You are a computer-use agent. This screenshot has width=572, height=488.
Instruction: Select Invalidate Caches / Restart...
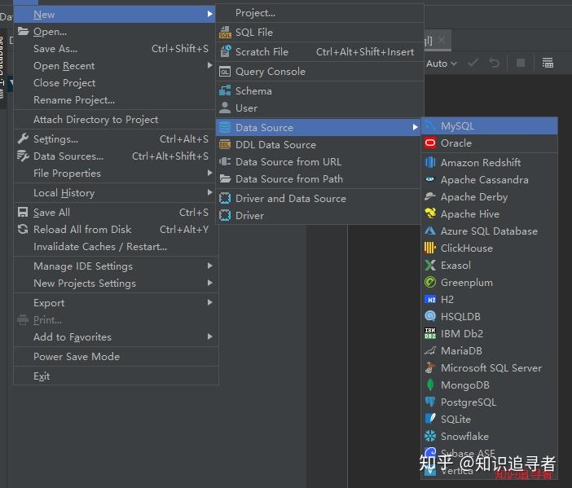[116, 247]
